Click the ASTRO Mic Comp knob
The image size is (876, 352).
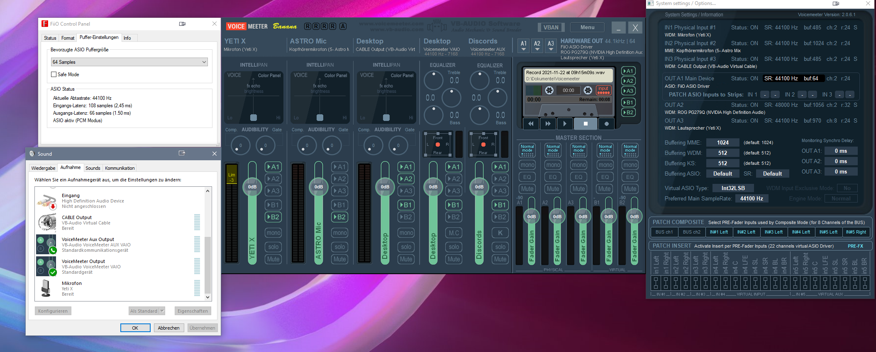pos(307,145)
